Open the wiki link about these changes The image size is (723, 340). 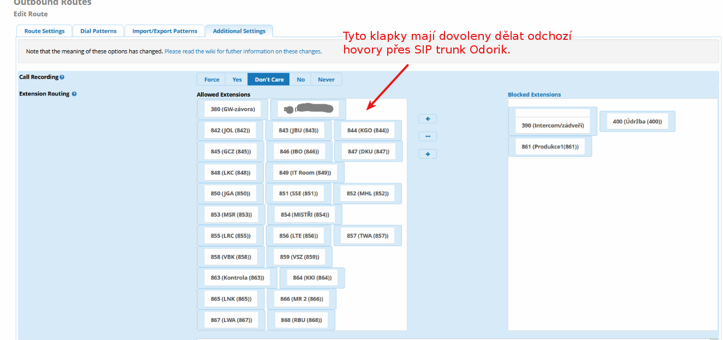242,51
